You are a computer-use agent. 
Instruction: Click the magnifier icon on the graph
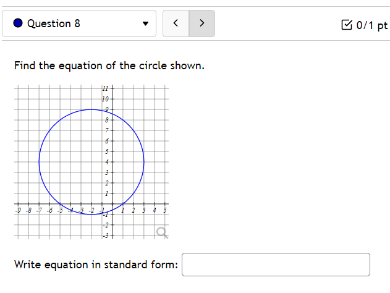[162, 233]
